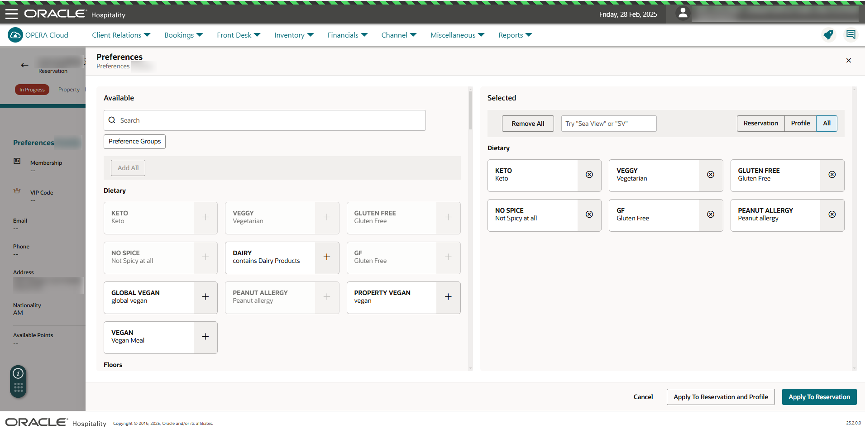The height and width of the screenshot is (429, 865).
Task: Click the rocket quick launch icon
Action: pos(828,35)
